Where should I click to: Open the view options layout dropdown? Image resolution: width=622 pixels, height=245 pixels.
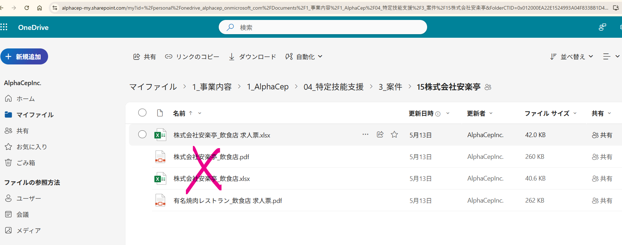point(611,57)
